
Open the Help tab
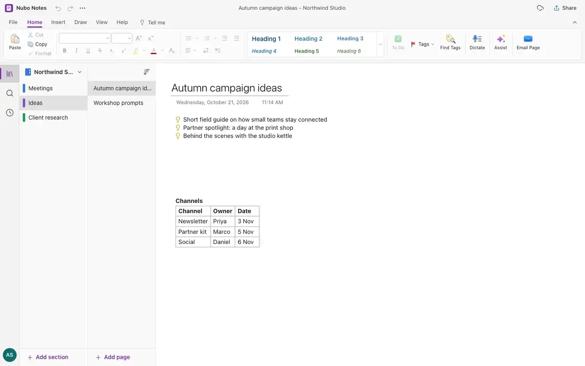(x=122, y=22)
